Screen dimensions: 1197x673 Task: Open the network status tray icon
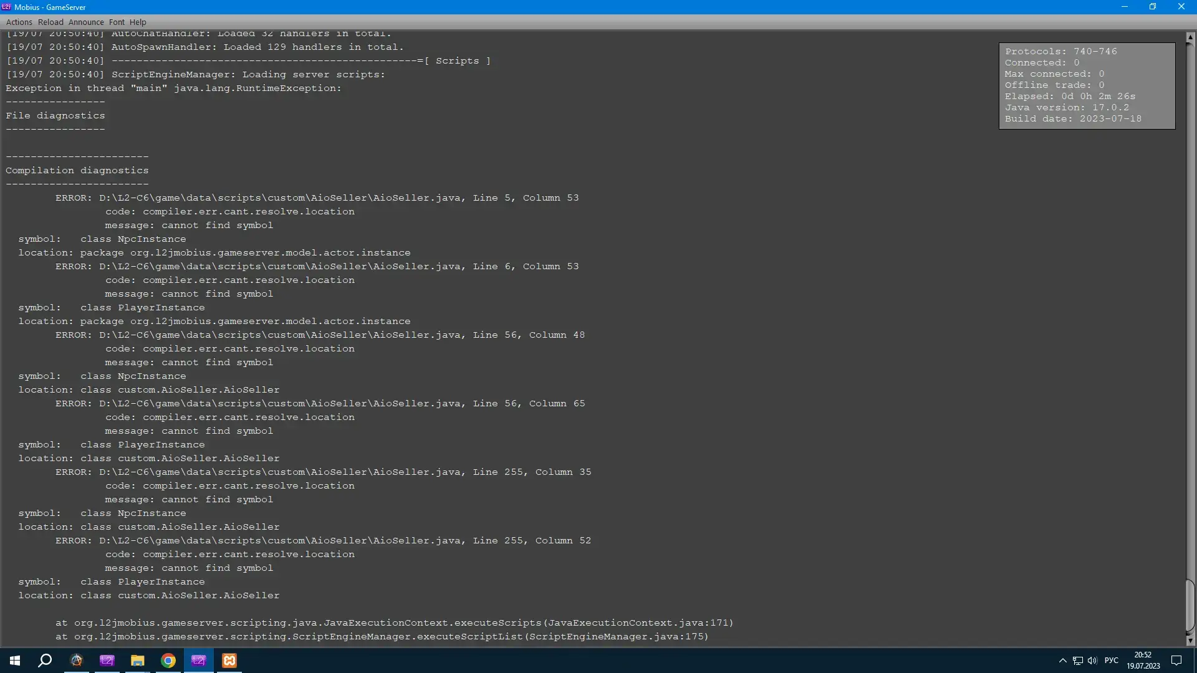click(1078, 661)
